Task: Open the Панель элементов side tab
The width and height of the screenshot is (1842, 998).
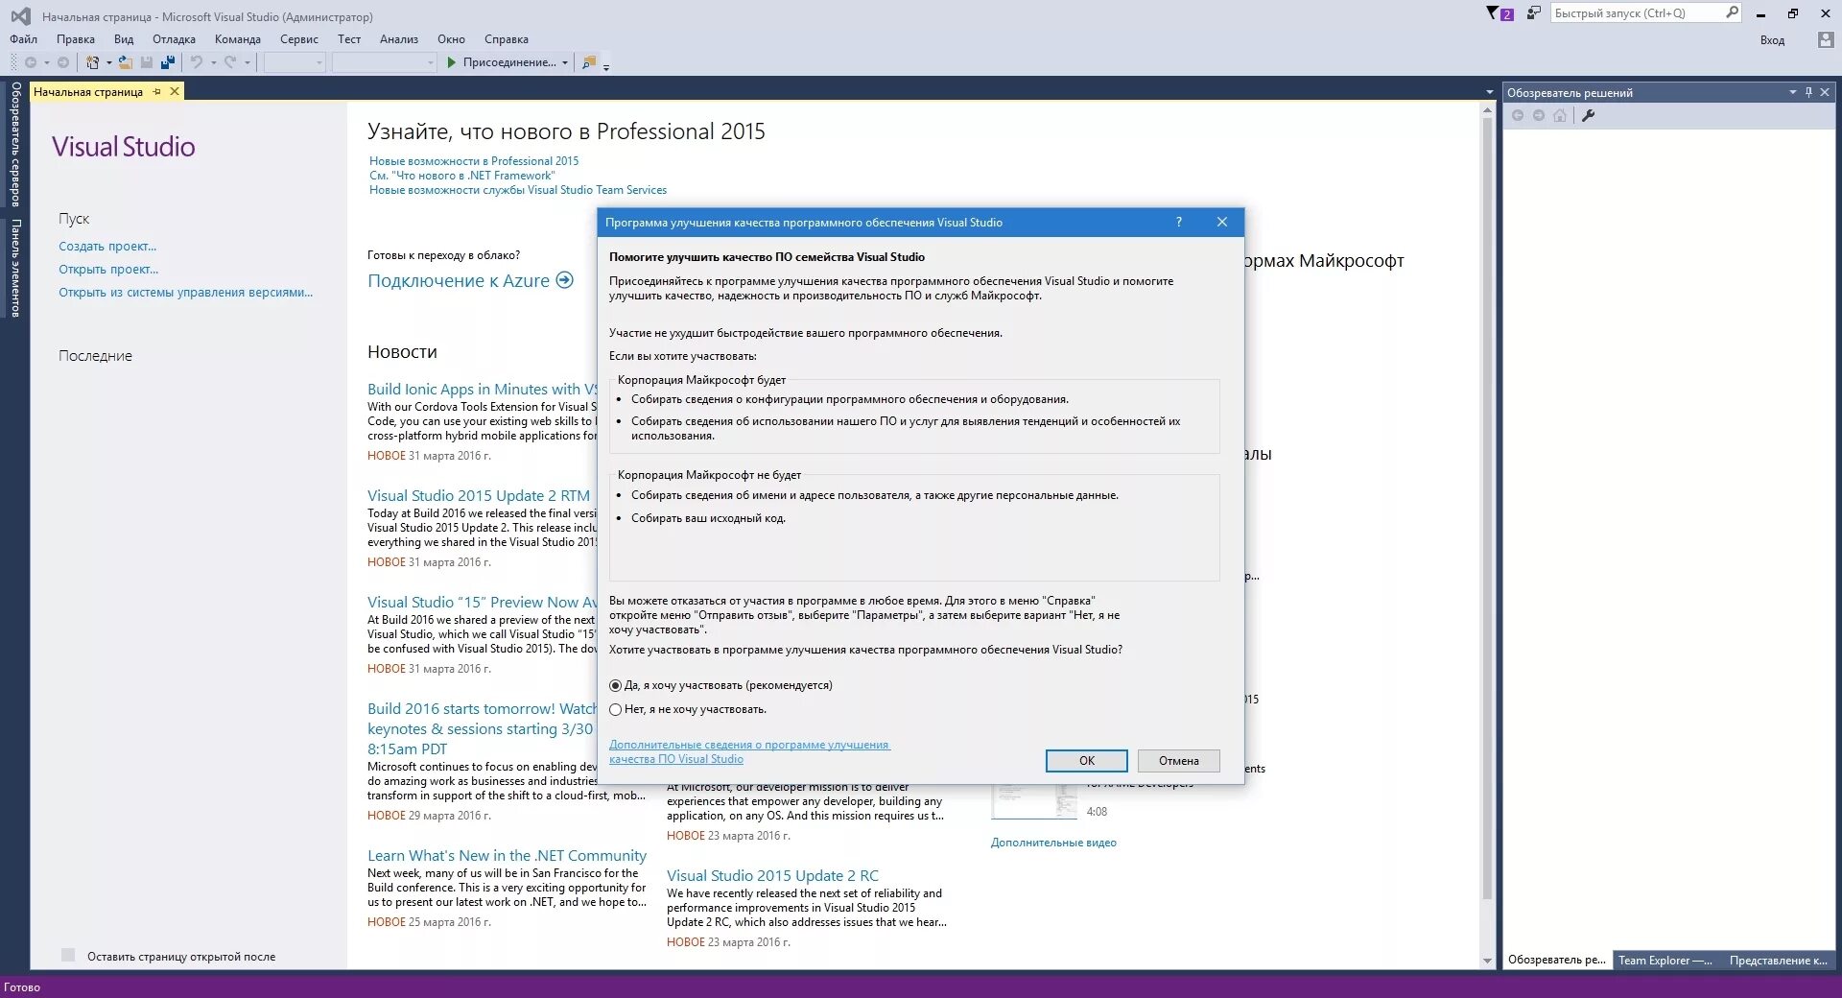Action: 15,268
